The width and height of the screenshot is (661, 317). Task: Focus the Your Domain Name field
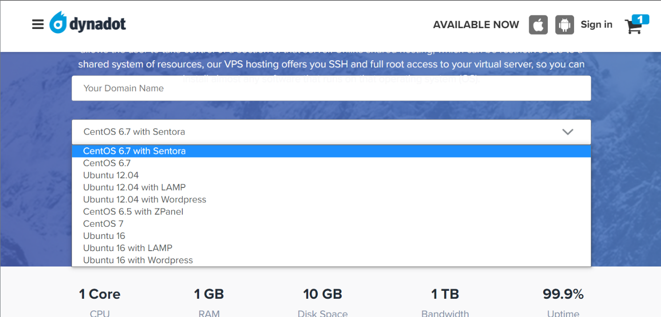(x=331, y=88)
